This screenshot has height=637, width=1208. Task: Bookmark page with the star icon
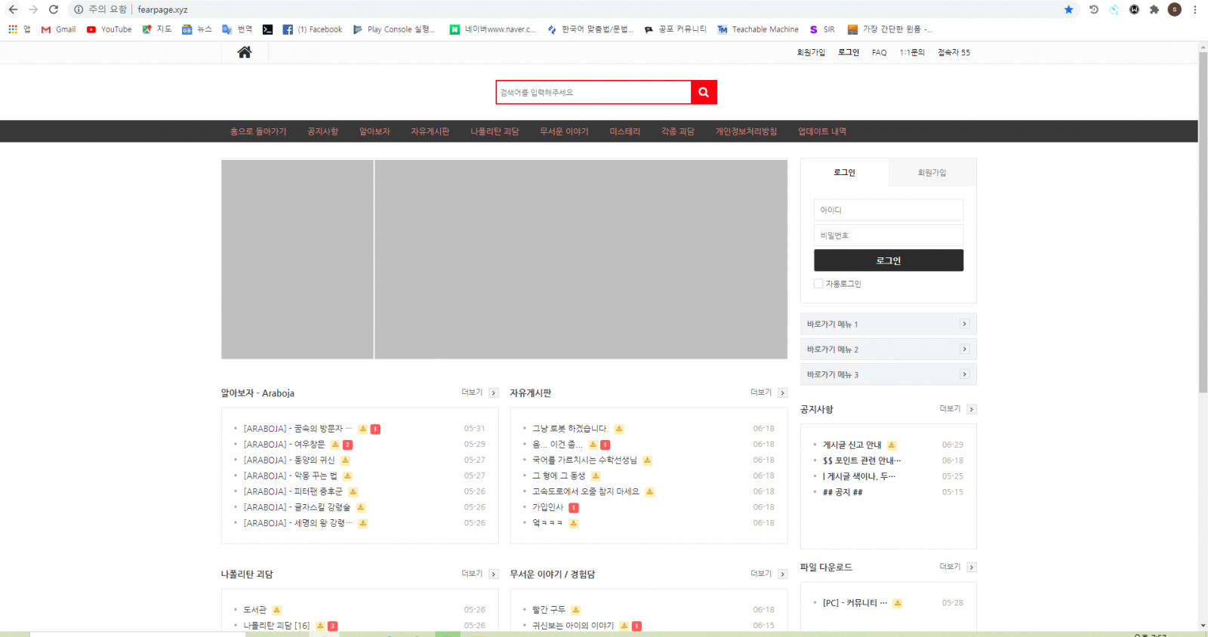point(1068,10)
